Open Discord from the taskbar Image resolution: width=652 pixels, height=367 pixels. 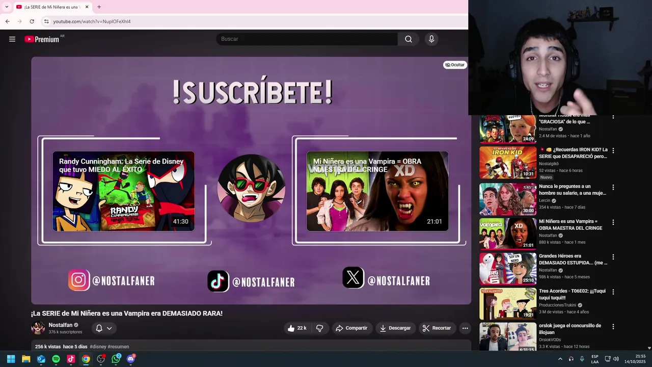131,359
